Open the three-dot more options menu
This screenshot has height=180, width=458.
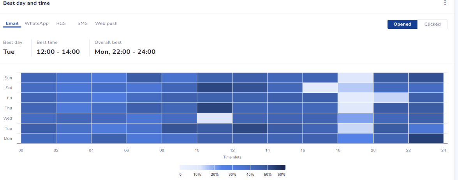coord(445,3)
